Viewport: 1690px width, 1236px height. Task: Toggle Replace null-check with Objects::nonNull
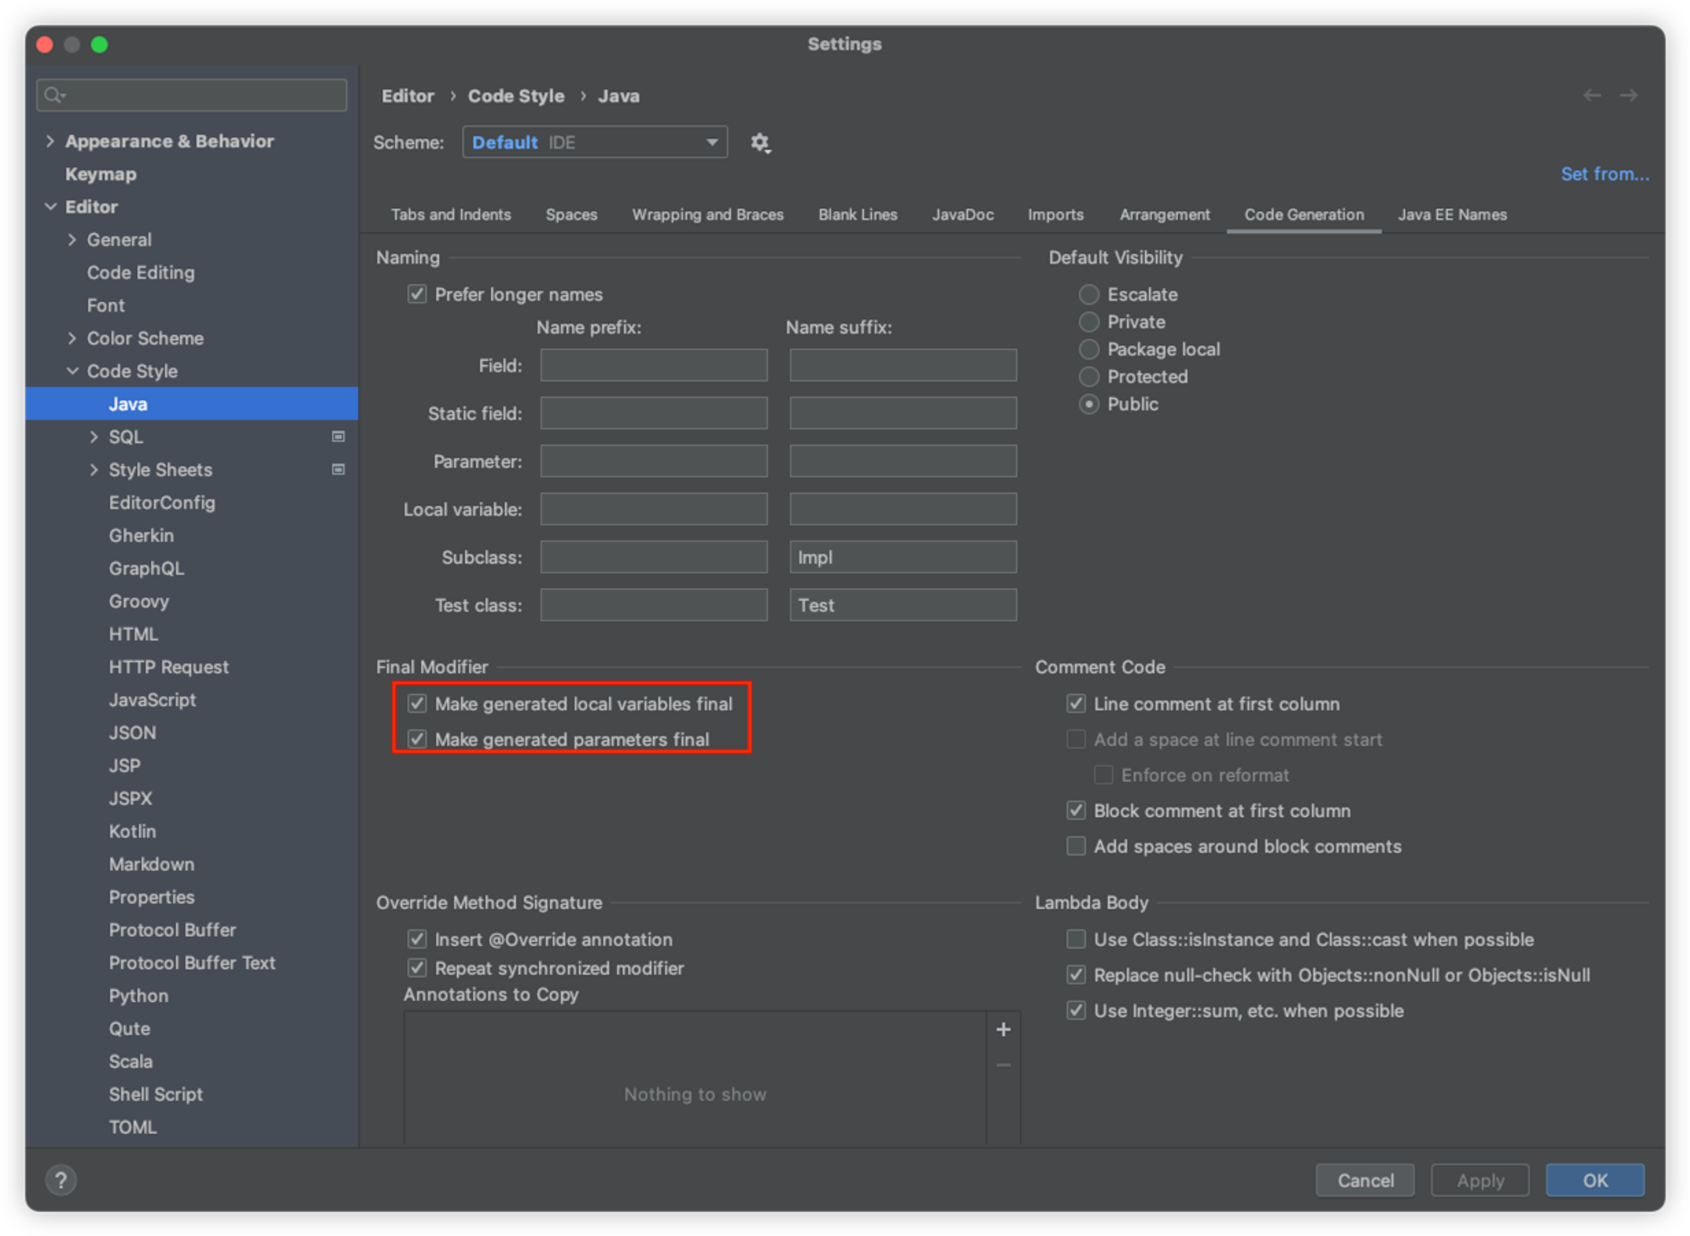(x=1076, y=974)
